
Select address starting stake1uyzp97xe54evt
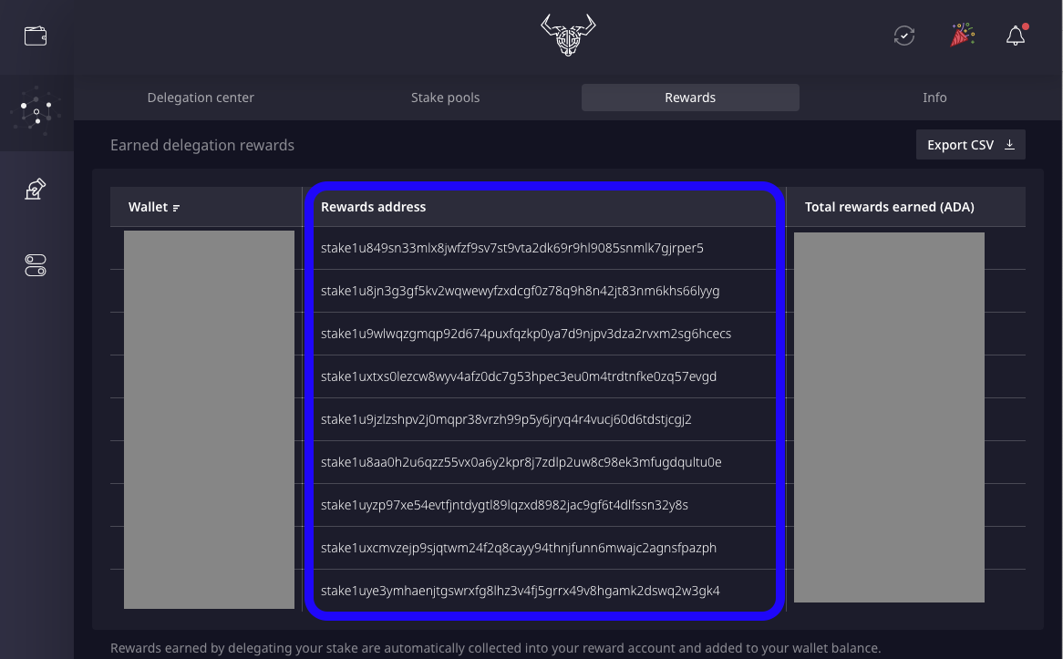pyautogui.click(x=504, y=505)
